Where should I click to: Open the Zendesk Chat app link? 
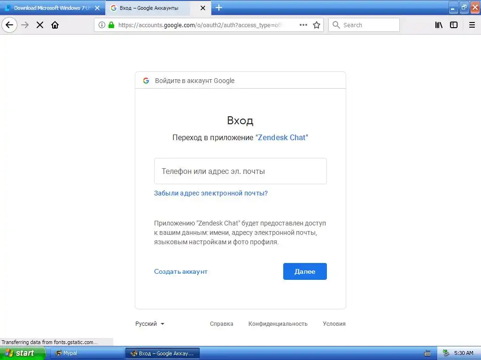coord(282,137)
